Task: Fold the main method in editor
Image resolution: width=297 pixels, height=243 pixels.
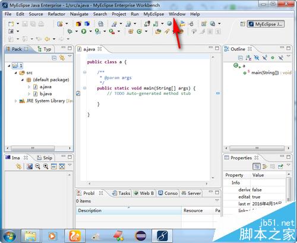Action: click(84, 88)
